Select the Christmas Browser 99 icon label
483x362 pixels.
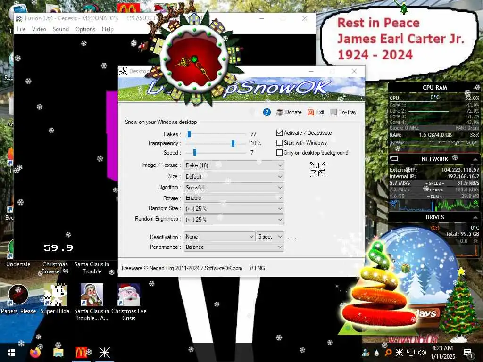pyautogui.click(x=55, y=268)
